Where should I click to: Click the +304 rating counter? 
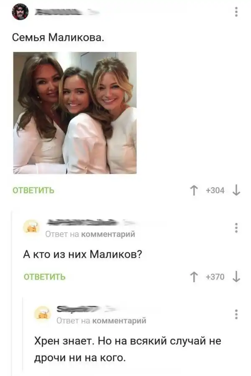coord(215,191)
